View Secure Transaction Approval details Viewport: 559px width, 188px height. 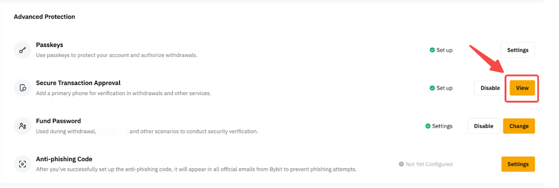pos(522,88)
